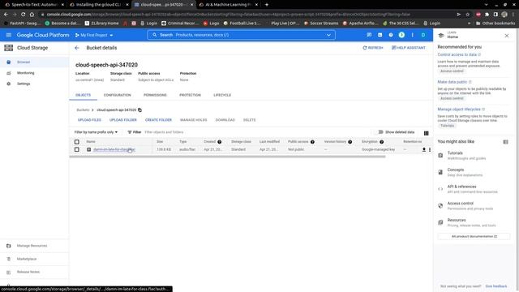Open a new Chrome tab

267,5
